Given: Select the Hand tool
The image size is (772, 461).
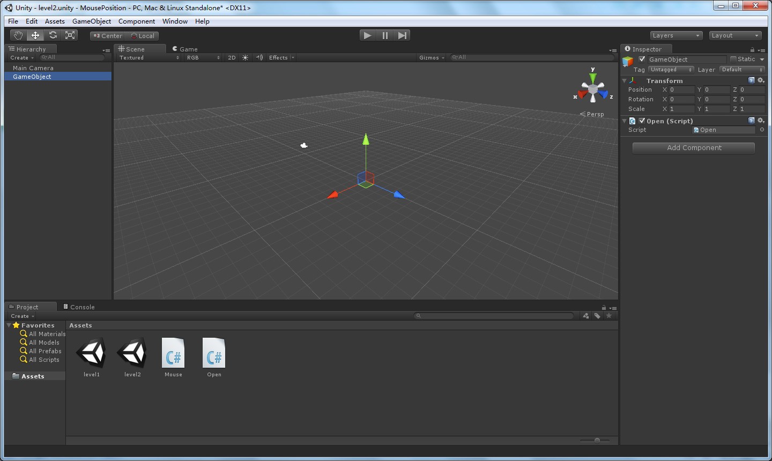Looking at the screenshot, I should pyautogui.click(x=18, y=35).
